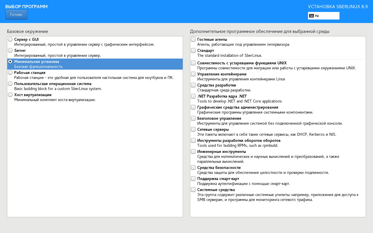
Task: Select the Сервер с GUI radio button
Action: click(x=10, y=39)
